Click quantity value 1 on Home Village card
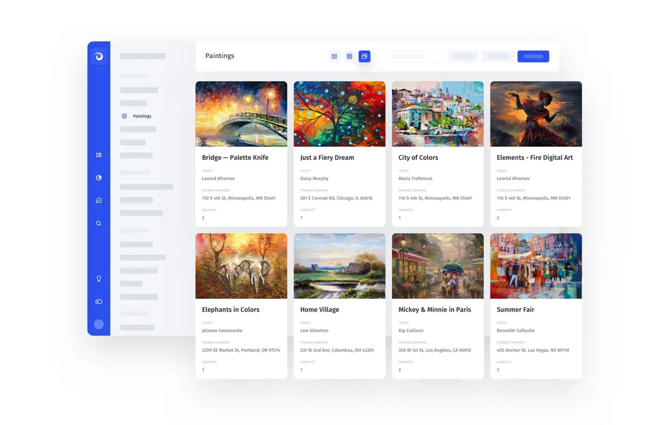This screenshot has height=425, width=670. (x=301, y=370)
